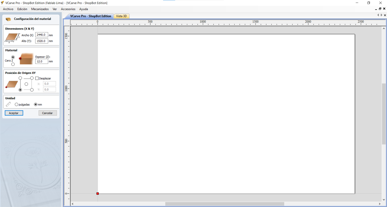Screen dimensions: 387x207
Task: Set XY origin to center
Action: pos(26,84)
